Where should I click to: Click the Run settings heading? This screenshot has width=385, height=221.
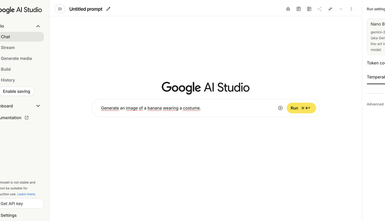[376, 9]
